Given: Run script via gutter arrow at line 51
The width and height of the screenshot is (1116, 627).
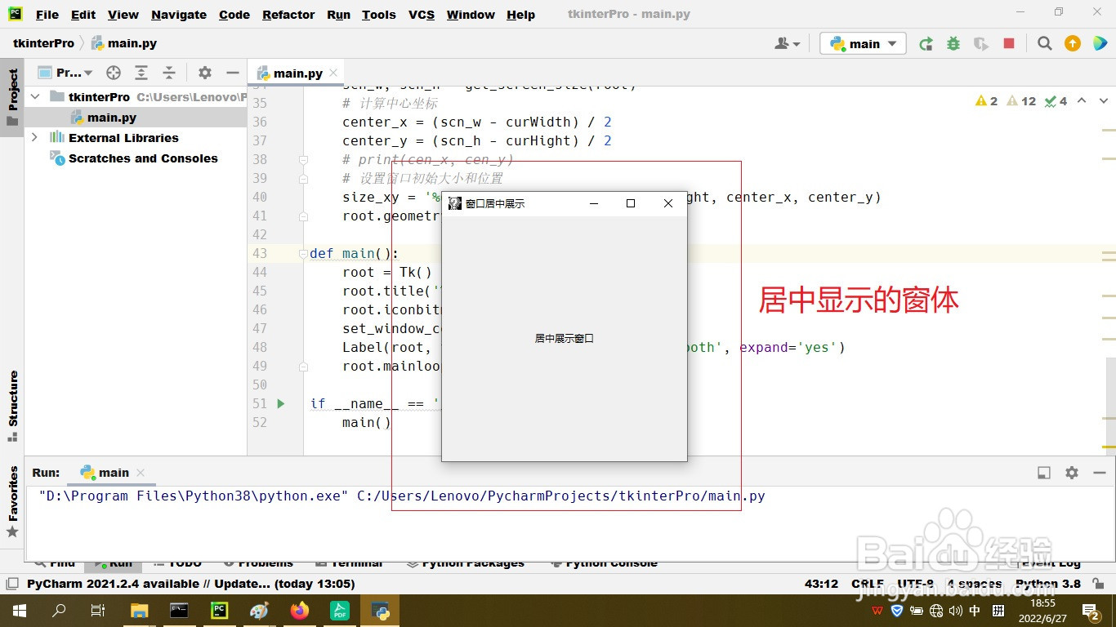Looking at the screenshot, I should click(x=281, y=403).
